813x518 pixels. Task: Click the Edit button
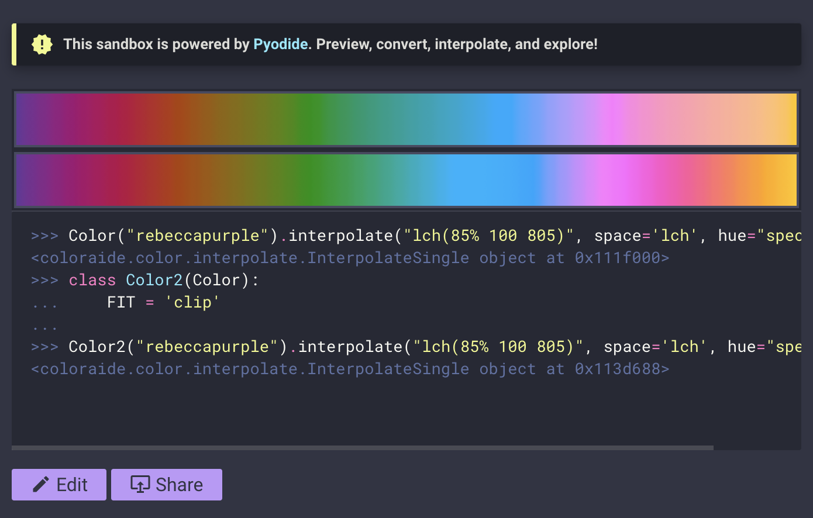pyautogui.click(x=58, y=484)
